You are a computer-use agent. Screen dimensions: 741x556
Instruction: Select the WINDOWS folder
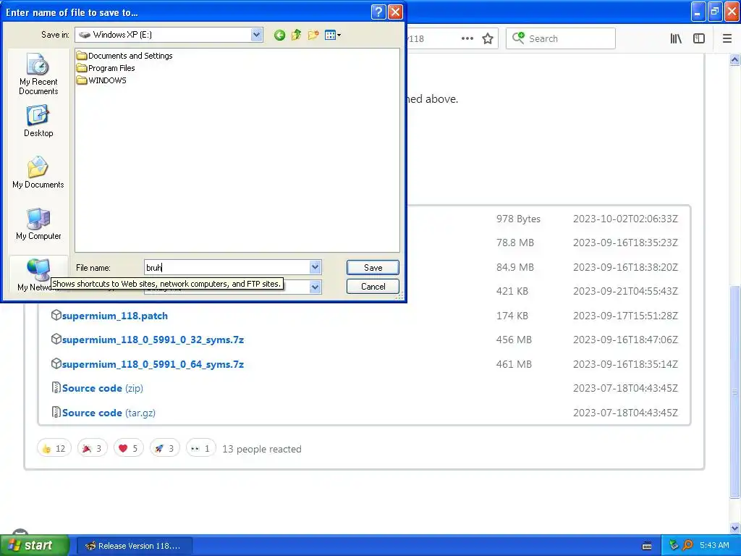(x=101, y=80)
